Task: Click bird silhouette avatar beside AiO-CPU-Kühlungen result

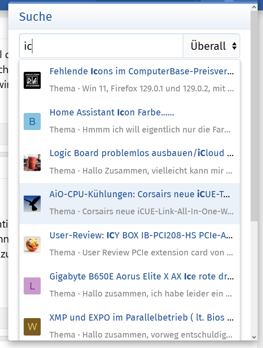Action: tap(32, 203)
